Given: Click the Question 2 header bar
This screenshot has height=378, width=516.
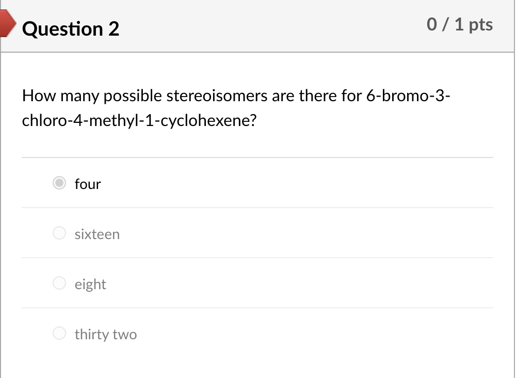Looking at the screenshot, I should [x=258, y=26].
